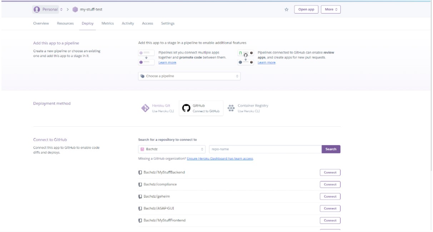Favorite the app with the star icon
This screenshot has width=433, height=232.
pos(287,10)
